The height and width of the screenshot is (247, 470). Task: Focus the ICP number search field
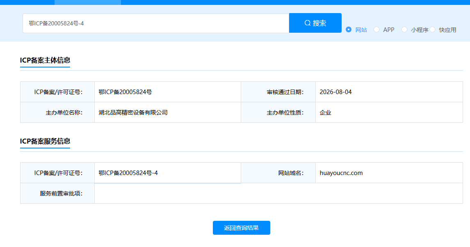(x=156, y=23)
